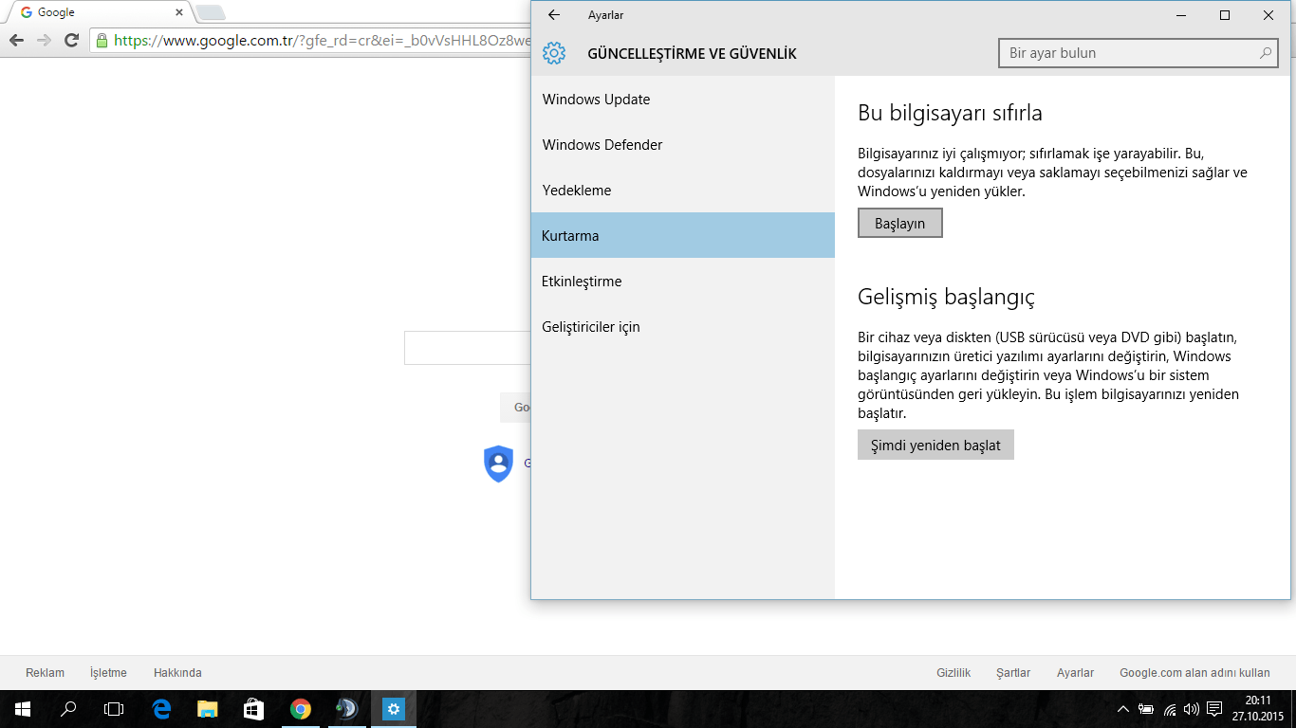
Task: Launch Microsoft Edge from taskbar
Action: (x=161, y=708)
